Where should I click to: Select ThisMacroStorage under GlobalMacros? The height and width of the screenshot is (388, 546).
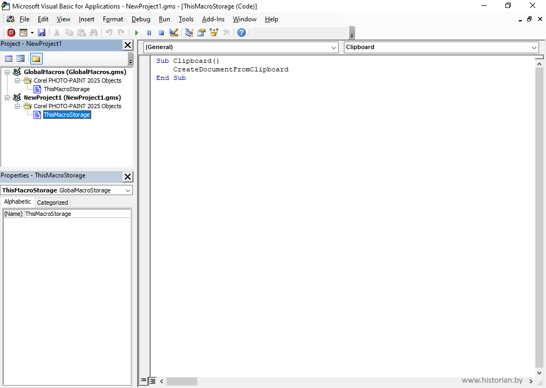coord(67,89)
